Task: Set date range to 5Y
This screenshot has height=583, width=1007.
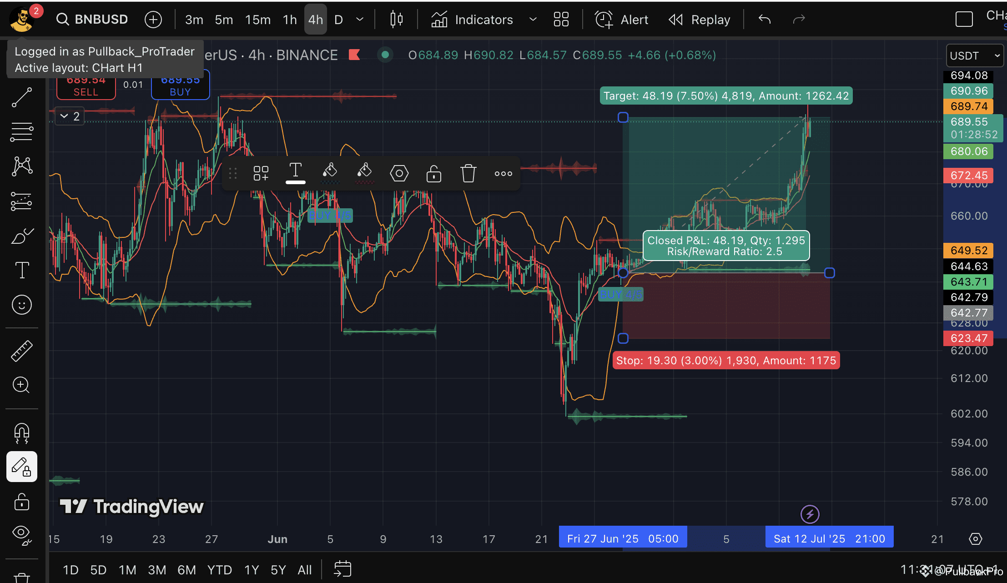Action: (278, 570)
